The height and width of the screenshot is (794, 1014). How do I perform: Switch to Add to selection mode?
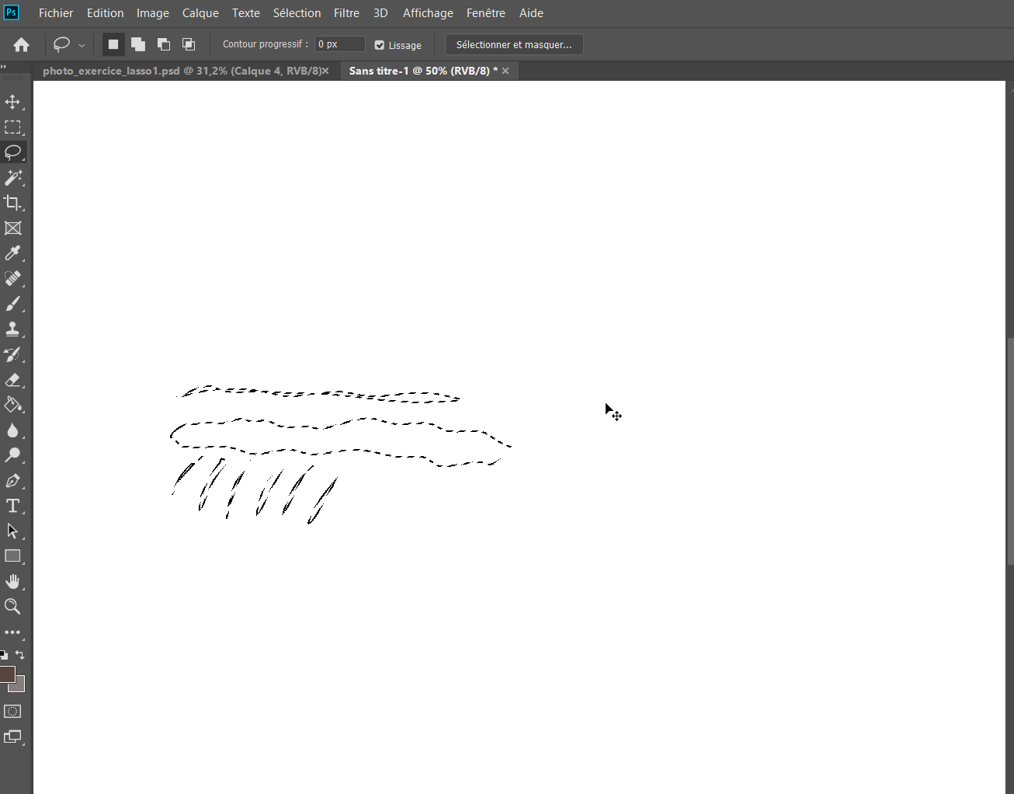tap(138, 44)
